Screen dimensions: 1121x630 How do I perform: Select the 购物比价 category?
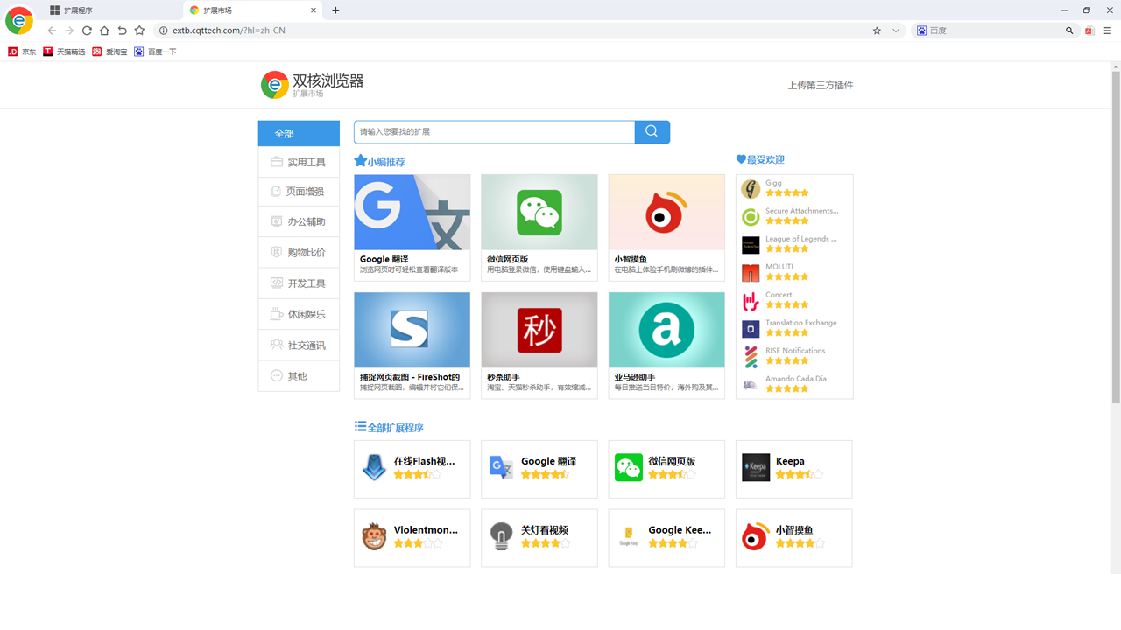pyautogui.click(x=299, y=252)
